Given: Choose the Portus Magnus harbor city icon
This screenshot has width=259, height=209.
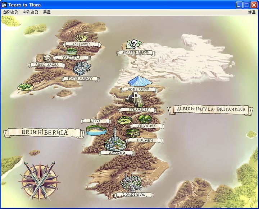Looking at the screenshot, I should coord(82,69).
